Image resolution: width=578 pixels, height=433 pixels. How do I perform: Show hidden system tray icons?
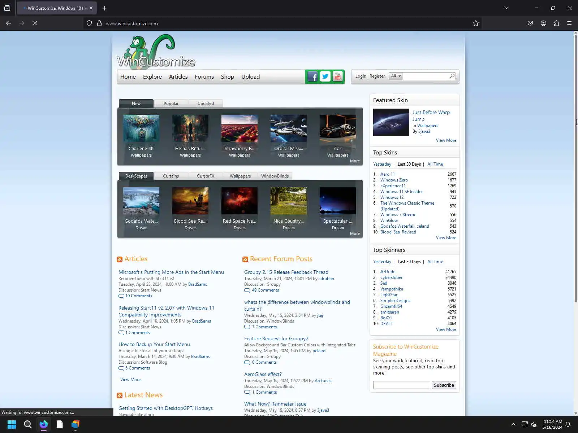coord(513,424)
